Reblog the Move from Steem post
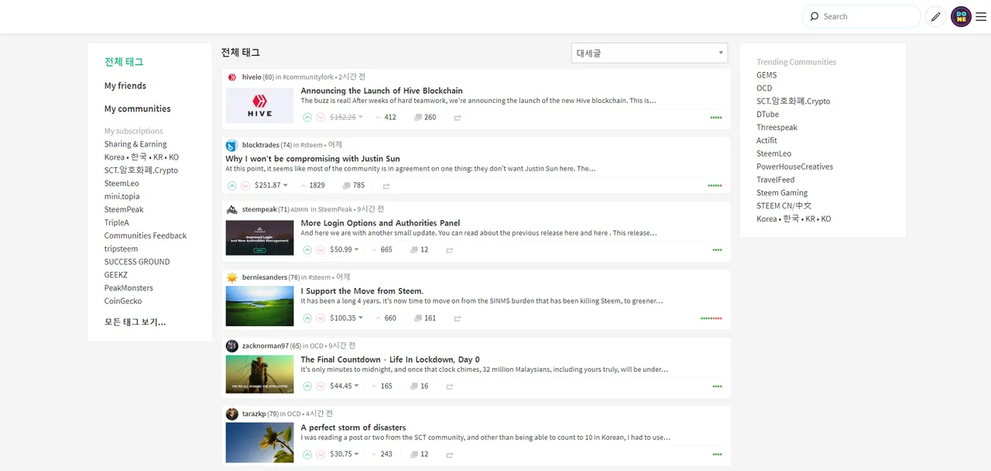 (x=458, y=318)
